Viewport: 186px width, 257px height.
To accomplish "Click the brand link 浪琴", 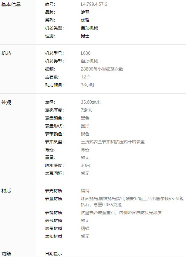I will click(85, 12).
